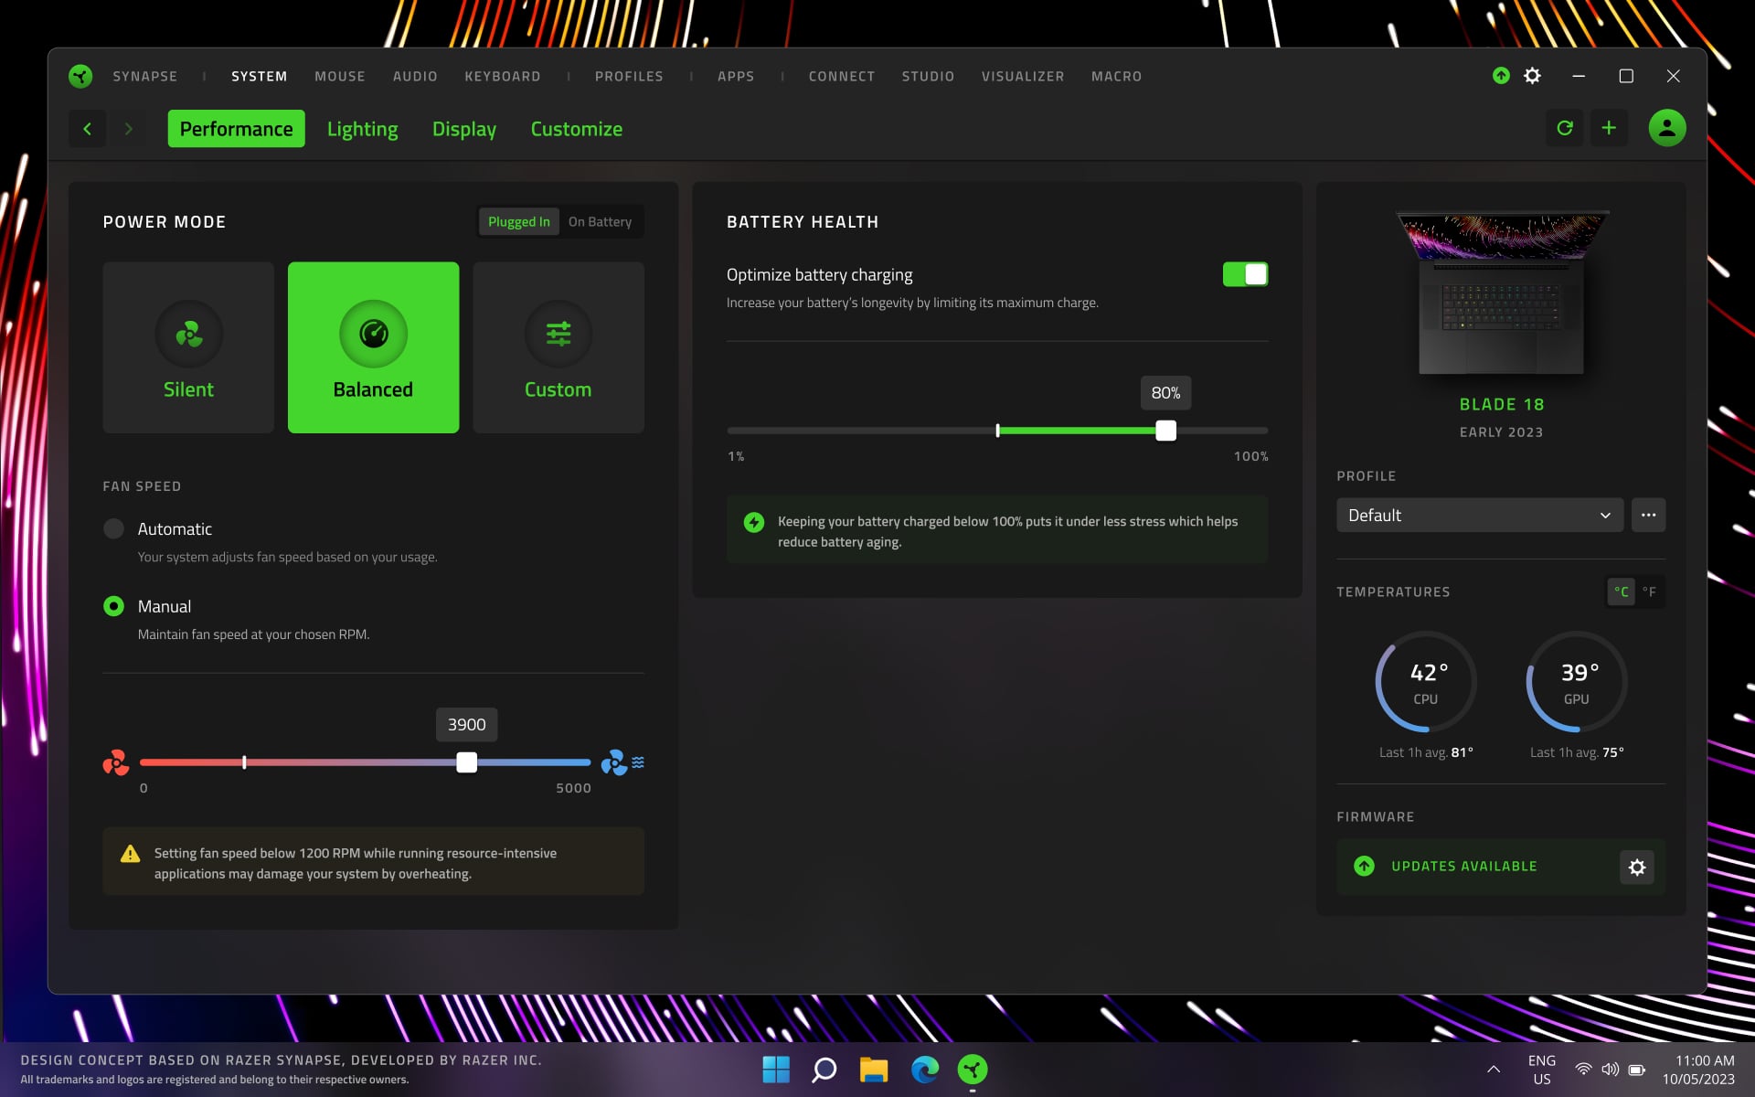Click the firmware update arrow icon
Image resolution: width=1755 pixels, height=1097 pixels.
click(x=1364, y=866)
